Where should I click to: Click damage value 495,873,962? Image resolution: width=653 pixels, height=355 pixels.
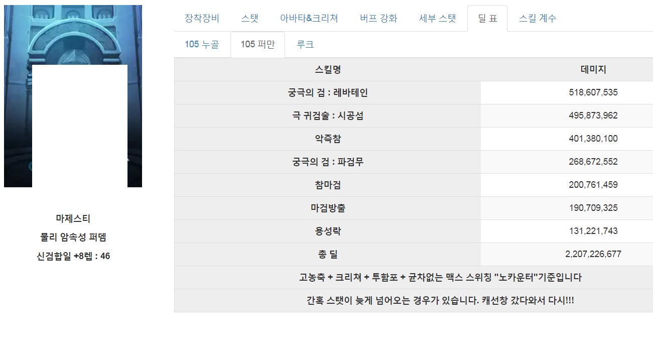tap(593, 116)
